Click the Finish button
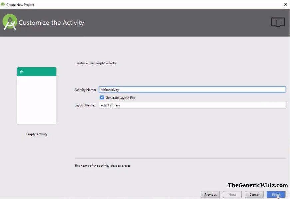 tap(276, 195)
